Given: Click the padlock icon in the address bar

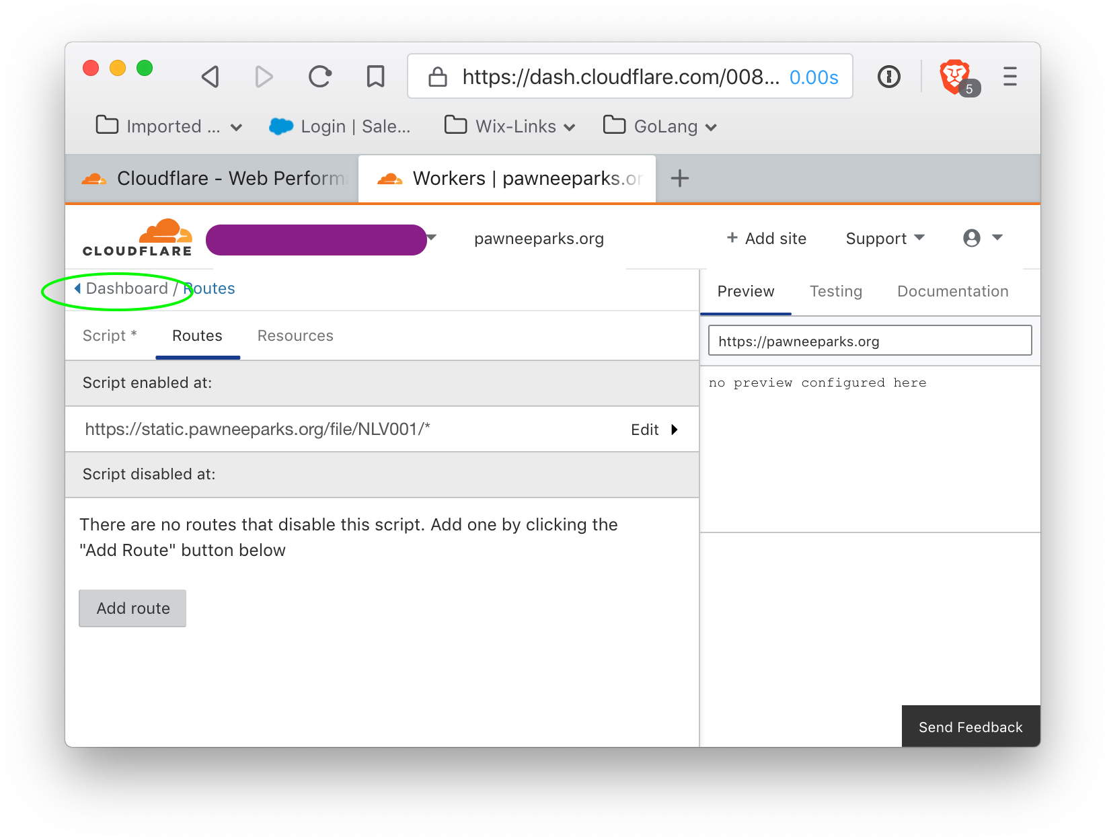Looking at the screenshot, I should pyautogui.click(x=438, y=77).
